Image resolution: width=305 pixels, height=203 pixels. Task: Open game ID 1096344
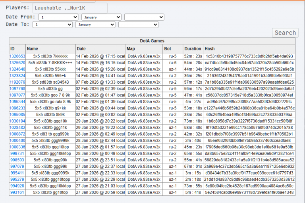pos(17,101)
